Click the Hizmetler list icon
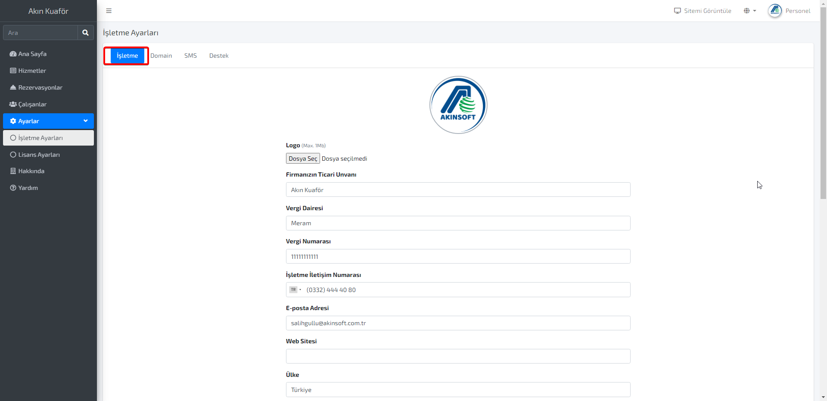The image size is (827, 401). click(13, 71)
